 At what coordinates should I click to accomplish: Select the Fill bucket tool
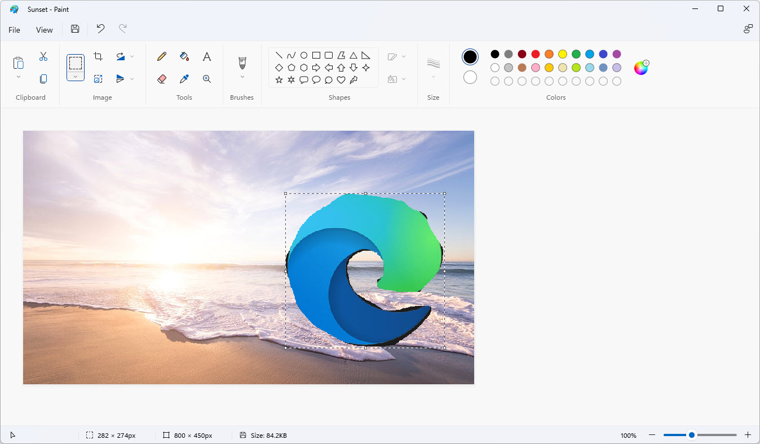(x=184, y=56)
